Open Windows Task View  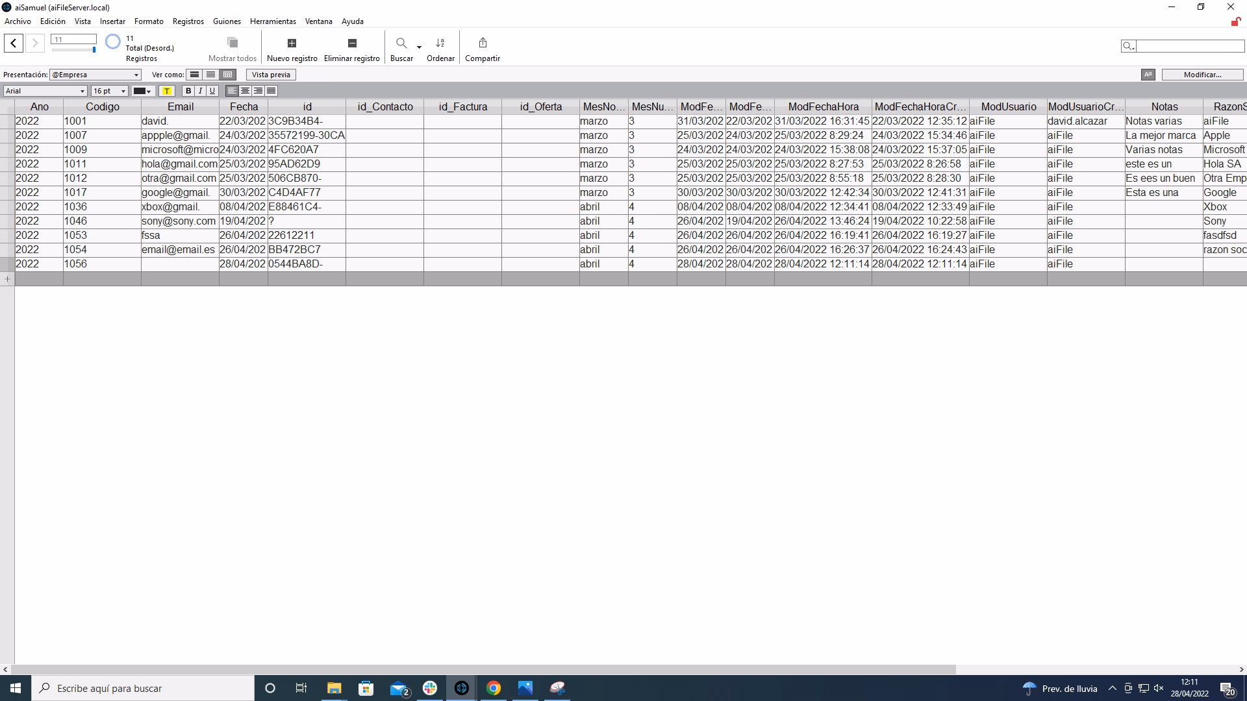(x=301, y=688)
